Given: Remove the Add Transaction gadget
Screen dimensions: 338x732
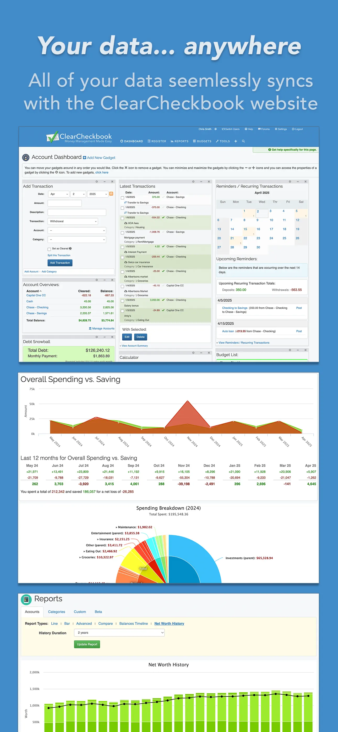Looking at the screenshot, I should click(112, 182).
